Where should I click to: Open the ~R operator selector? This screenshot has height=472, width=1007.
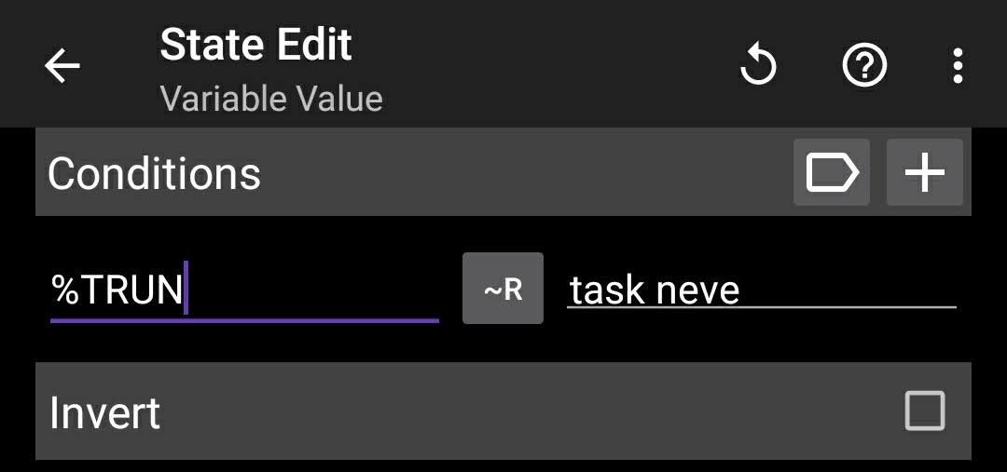503,288
